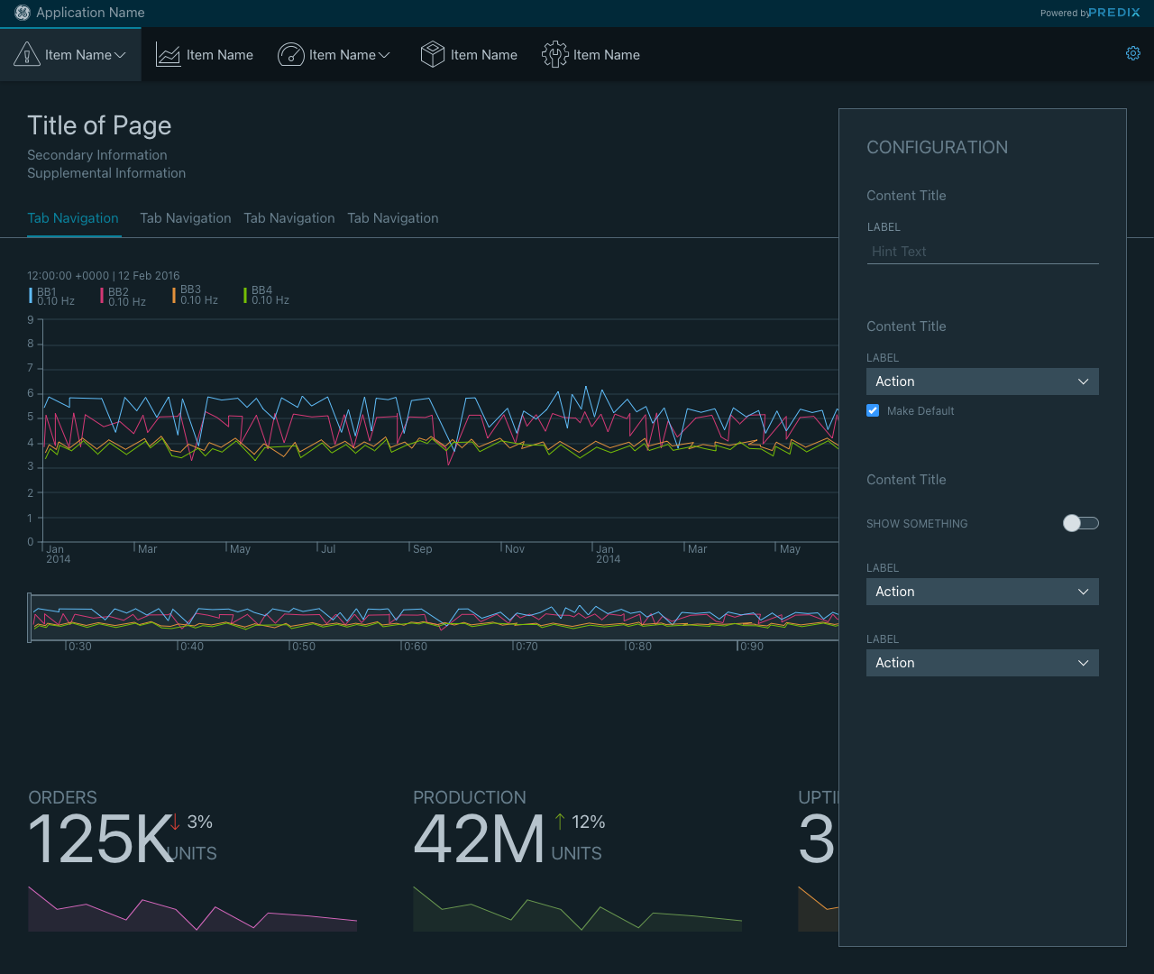1154x974 pixels.
Task: Expand the Action dropdown below Show Something
Action: pos(982,592)
